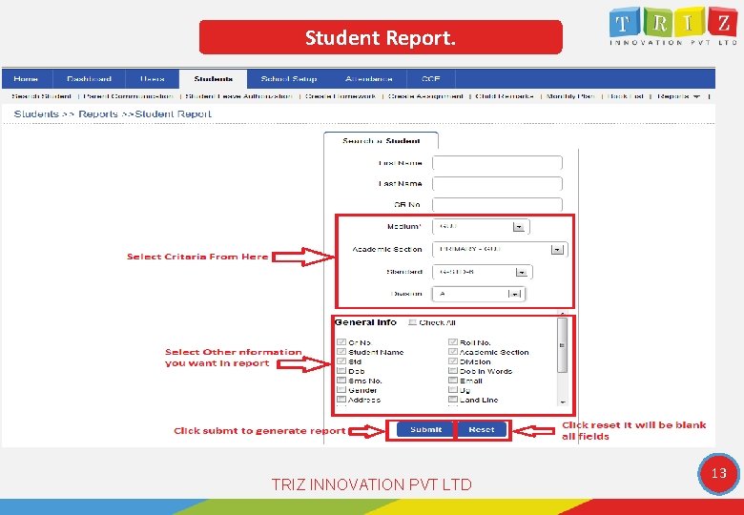Enable the Gender checkbox

341,390
